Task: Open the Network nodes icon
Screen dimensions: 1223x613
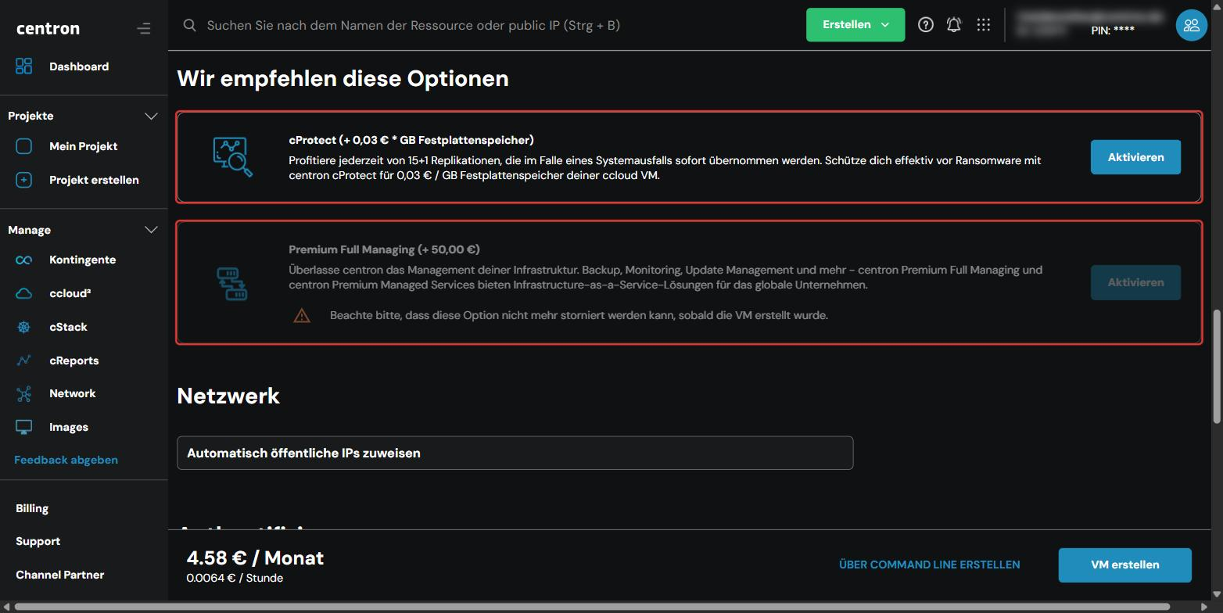Action: (x=24, y=394)
